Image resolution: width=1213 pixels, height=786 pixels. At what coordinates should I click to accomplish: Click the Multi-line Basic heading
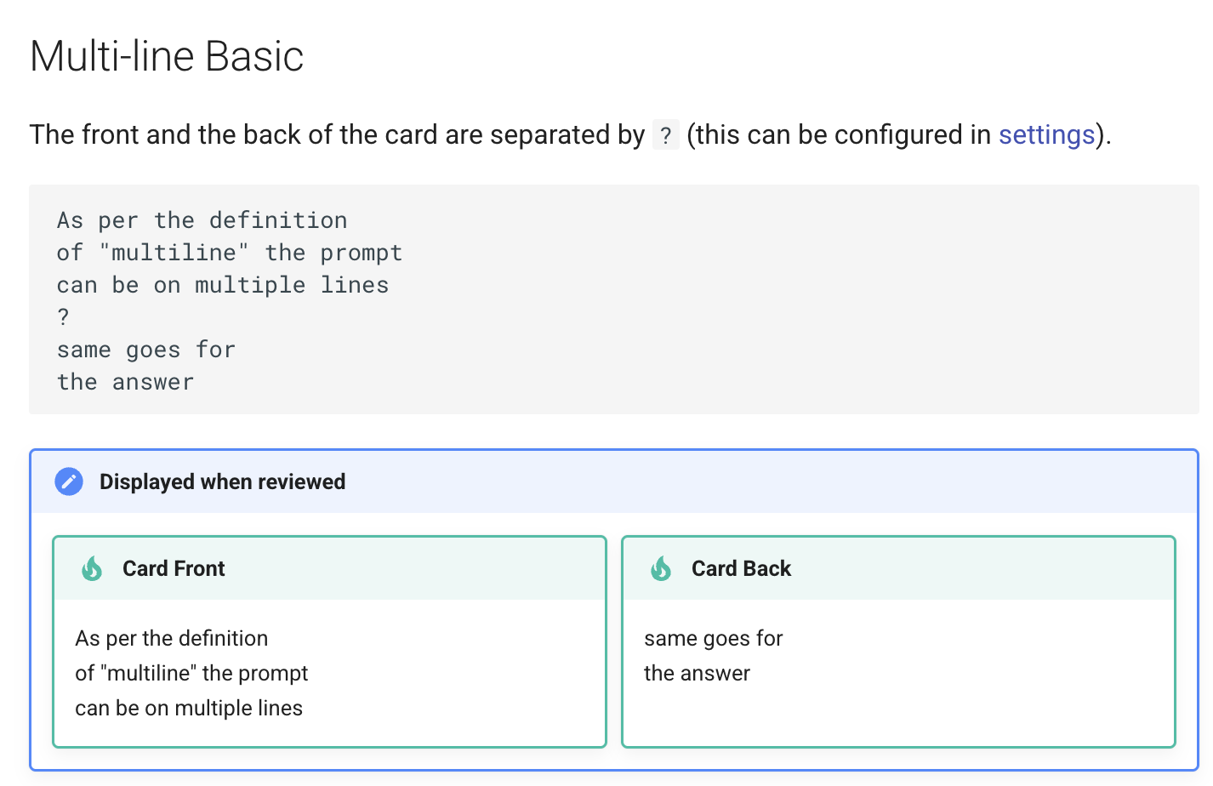click(167, 57)
